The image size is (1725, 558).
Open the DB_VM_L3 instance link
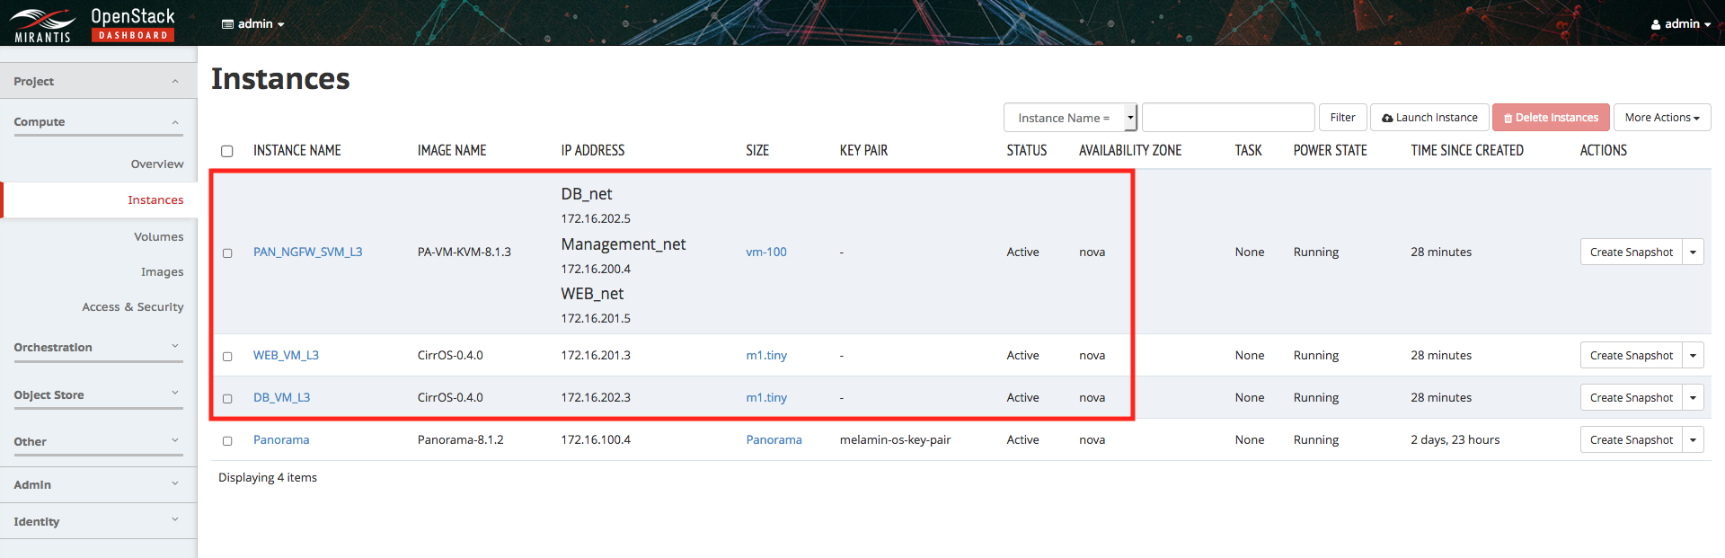[281, 398]
